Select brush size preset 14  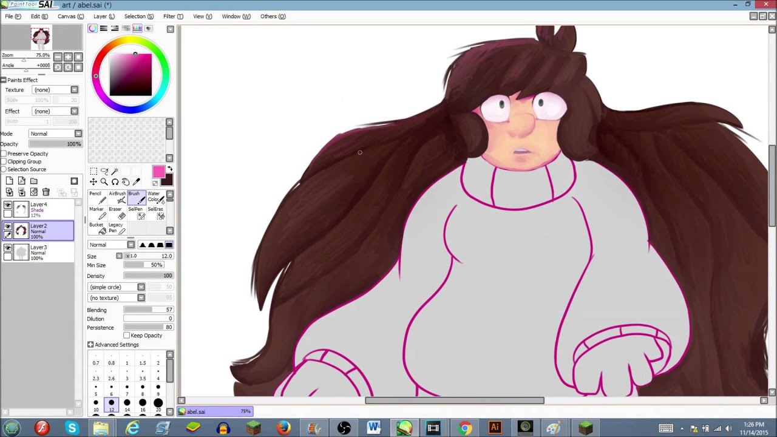(127, 405)
